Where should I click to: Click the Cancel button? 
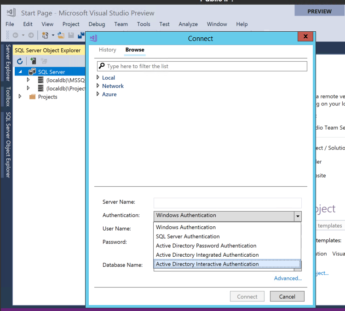pos(287,297)
